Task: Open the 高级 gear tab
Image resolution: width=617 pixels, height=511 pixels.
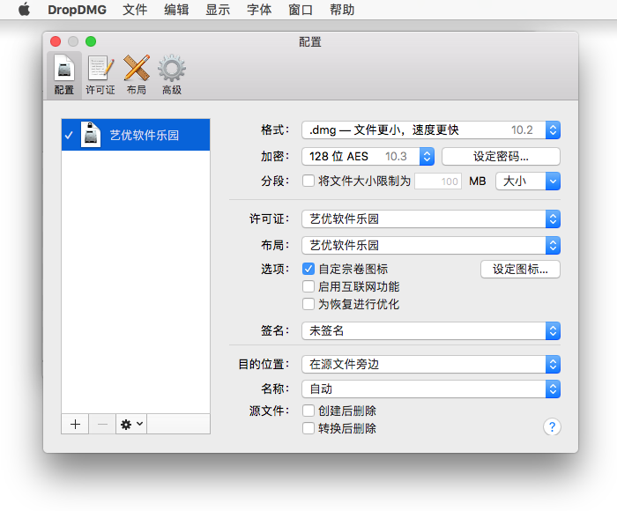Action: tap(172, 75)
